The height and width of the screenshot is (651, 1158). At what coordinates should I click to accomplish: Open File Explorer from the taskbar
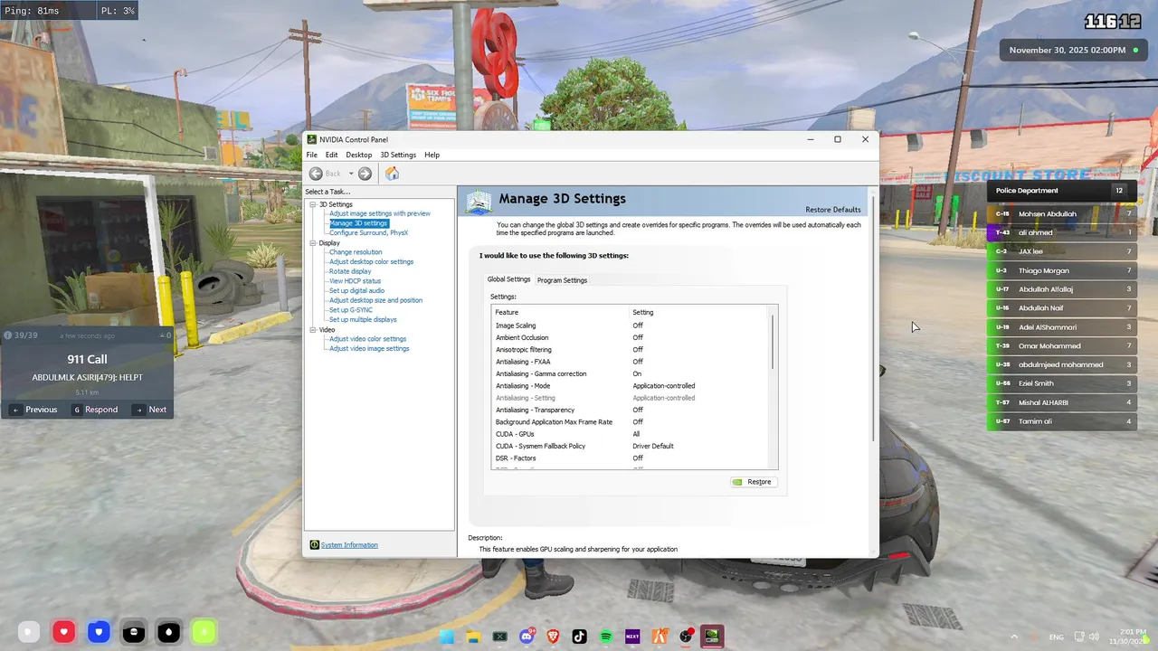click(472, 637)
